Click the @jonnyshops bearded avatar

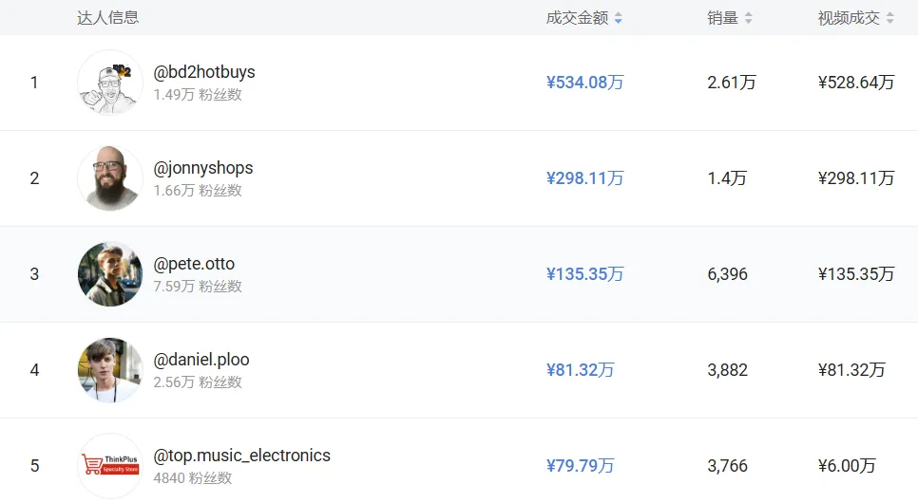point(110,178)
